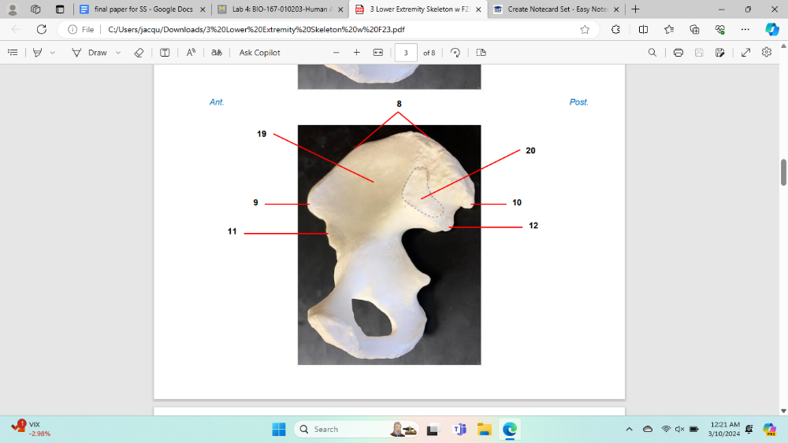The height and width of the screenshot is (443, 788).
Task: Toggle the Add text tool
Action: [x=165, y=53]
